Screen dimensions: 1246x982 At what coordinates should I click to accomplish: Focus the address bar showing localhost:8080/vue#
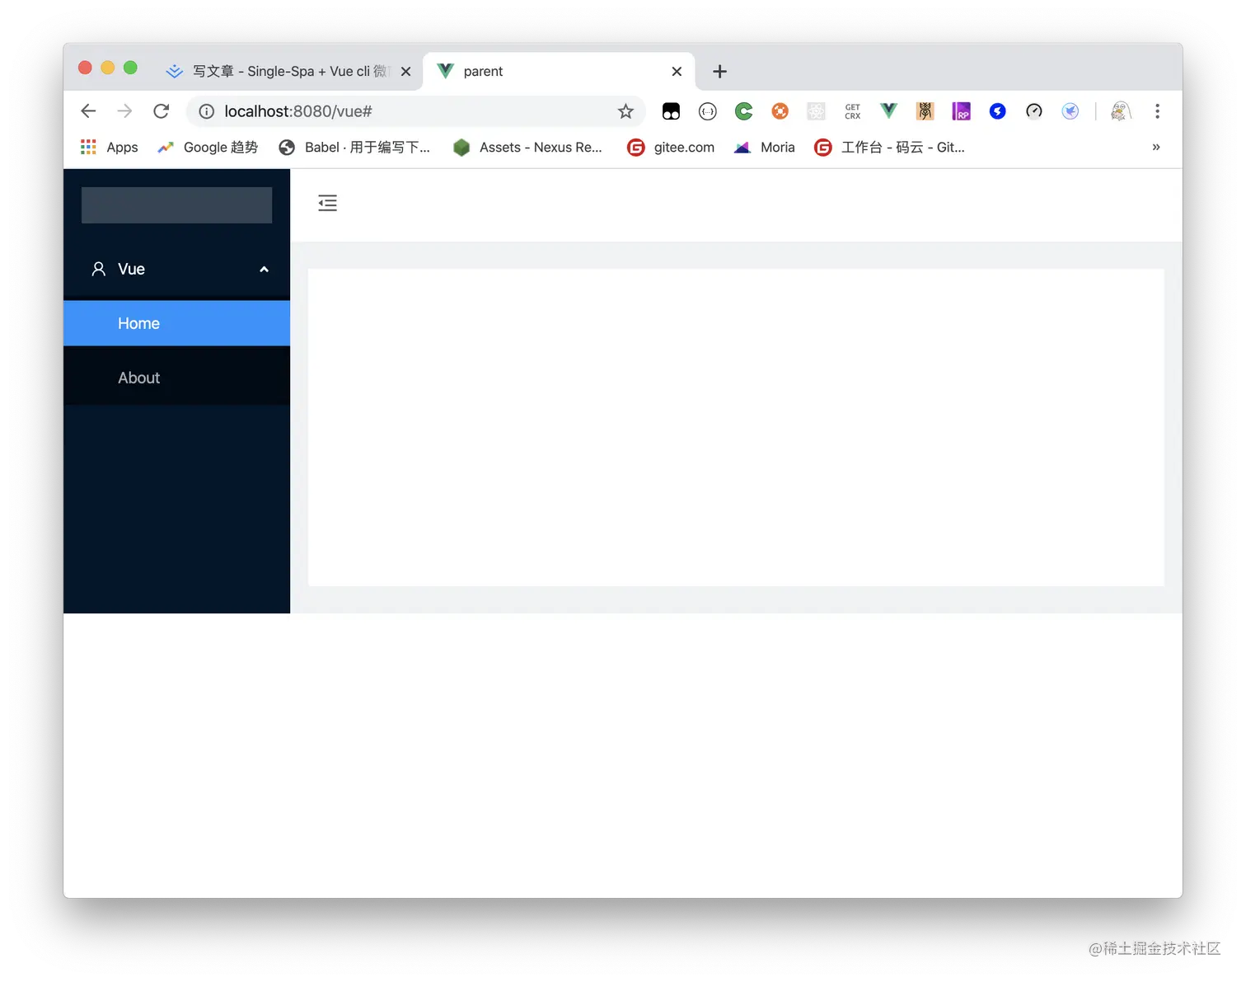(416, 111)
